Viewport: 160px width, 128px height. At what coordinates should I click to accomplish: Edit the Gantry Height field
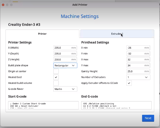[x=138, y=71]
